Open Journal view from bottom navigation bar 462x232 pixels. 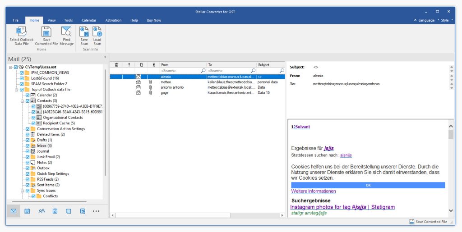click(83, 211)
